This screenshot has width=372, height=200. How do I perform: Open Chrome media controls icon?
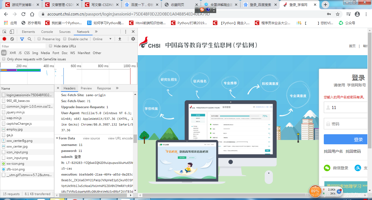pos(349,14)
